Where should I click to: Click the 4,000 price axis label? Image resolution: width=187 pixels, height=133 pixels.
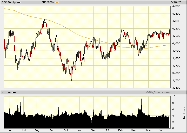click(176, 43)
